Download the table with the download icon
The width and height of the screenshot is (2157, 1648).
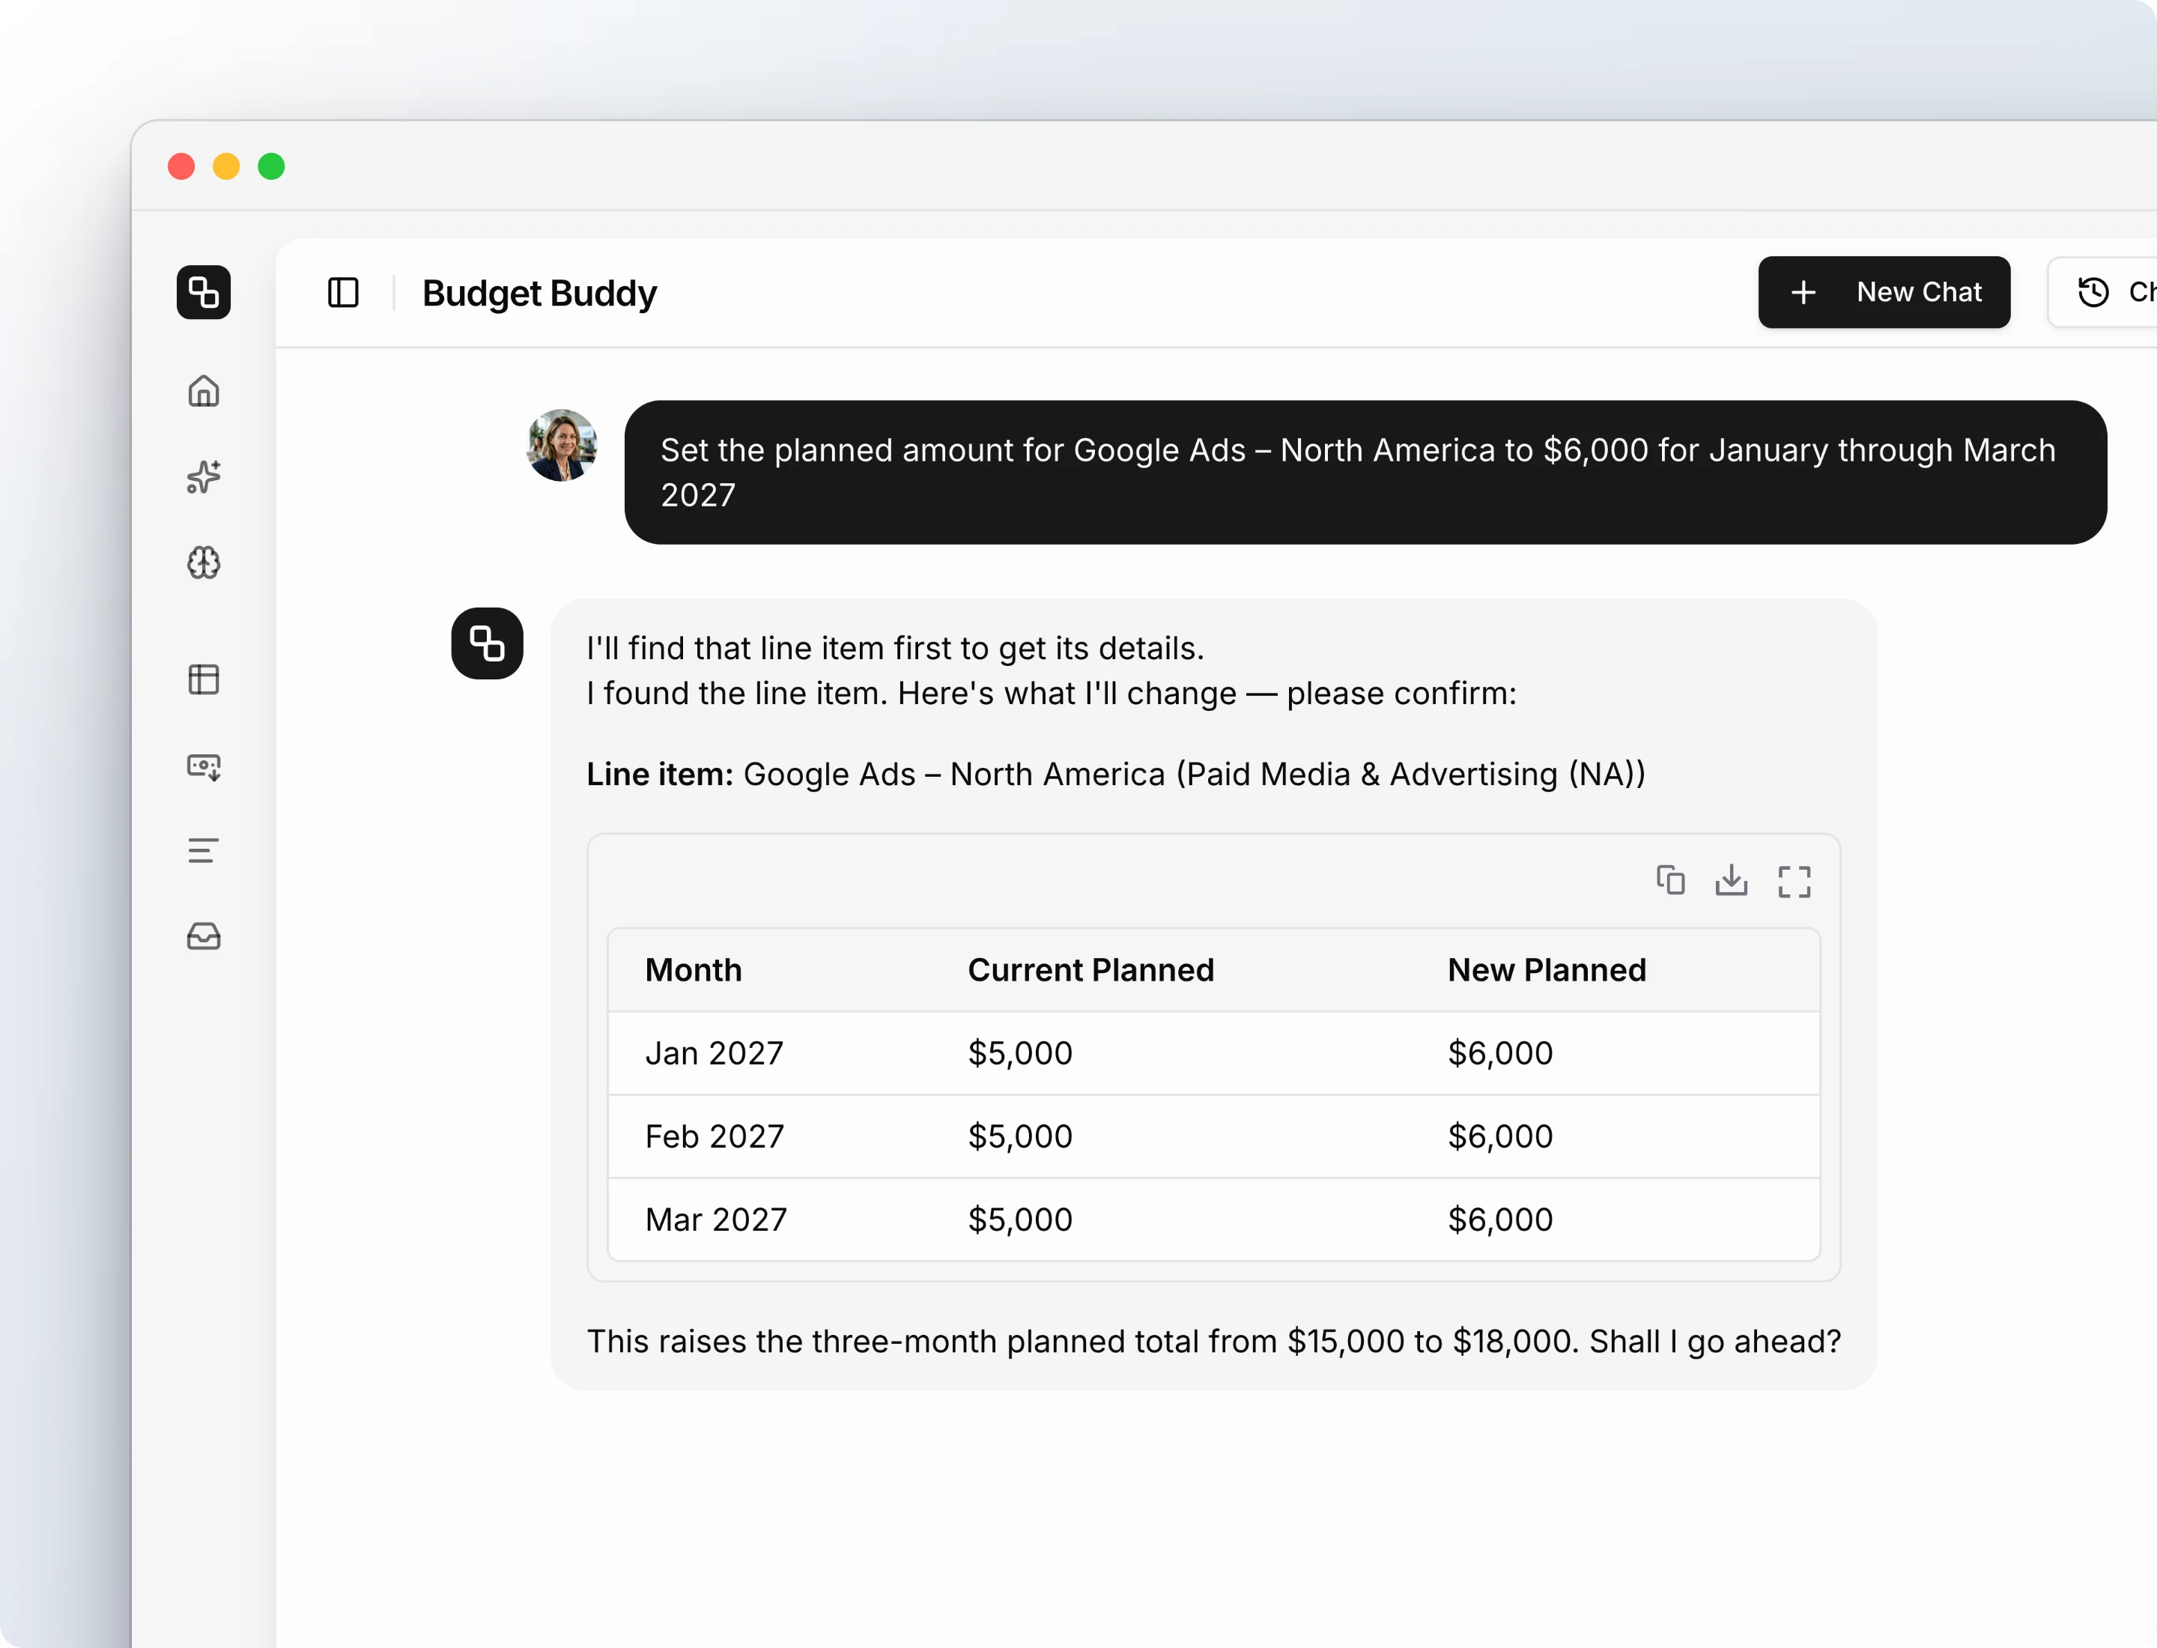(1732, 880)
